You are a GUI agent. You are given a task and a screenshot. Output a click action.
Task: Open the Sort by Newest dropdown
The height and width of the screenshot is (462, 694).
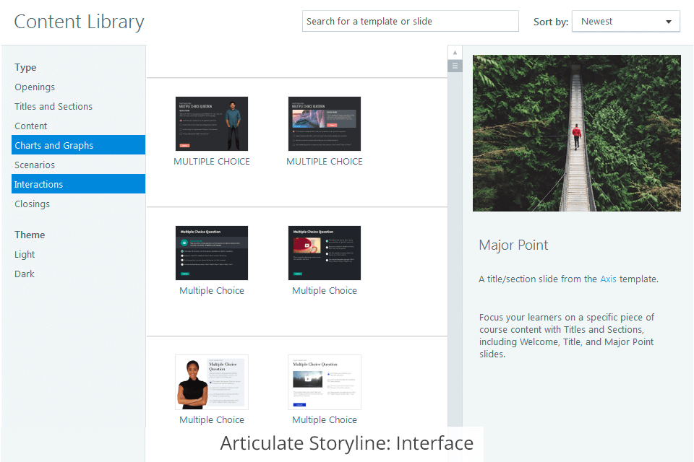pyautogui.click(x=625, y=22)
